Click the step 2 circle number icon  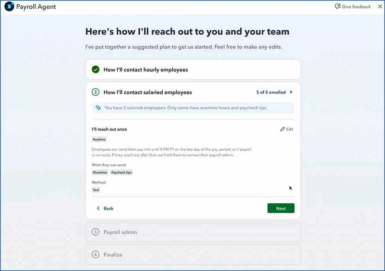(x=96, y=92)
